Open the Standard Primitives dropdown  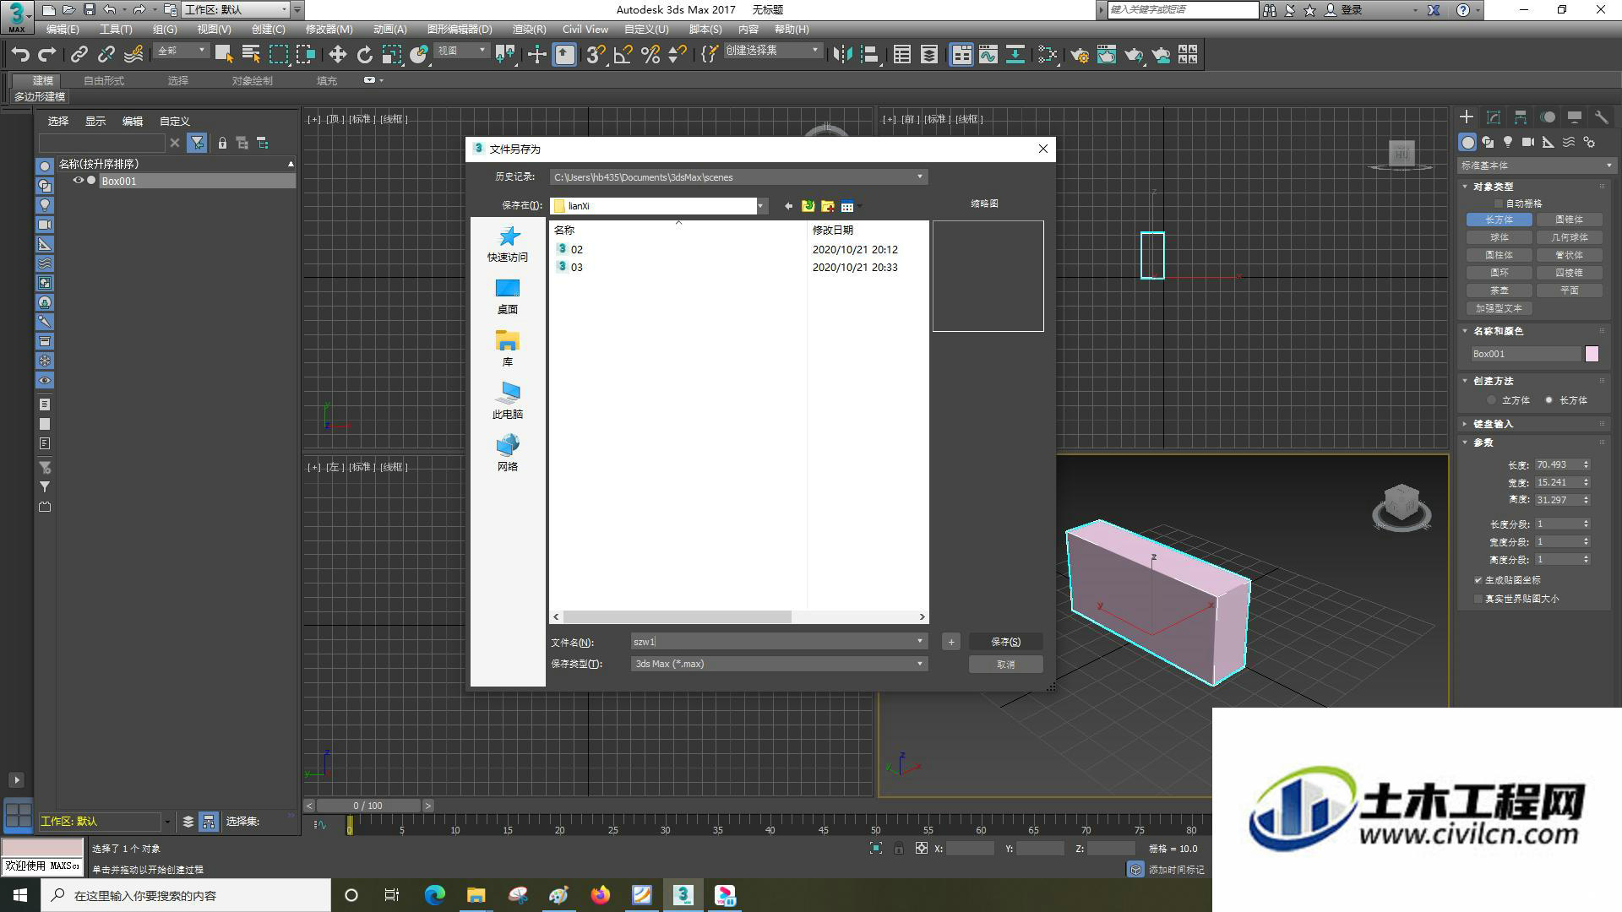click(x=1537, y=166)
